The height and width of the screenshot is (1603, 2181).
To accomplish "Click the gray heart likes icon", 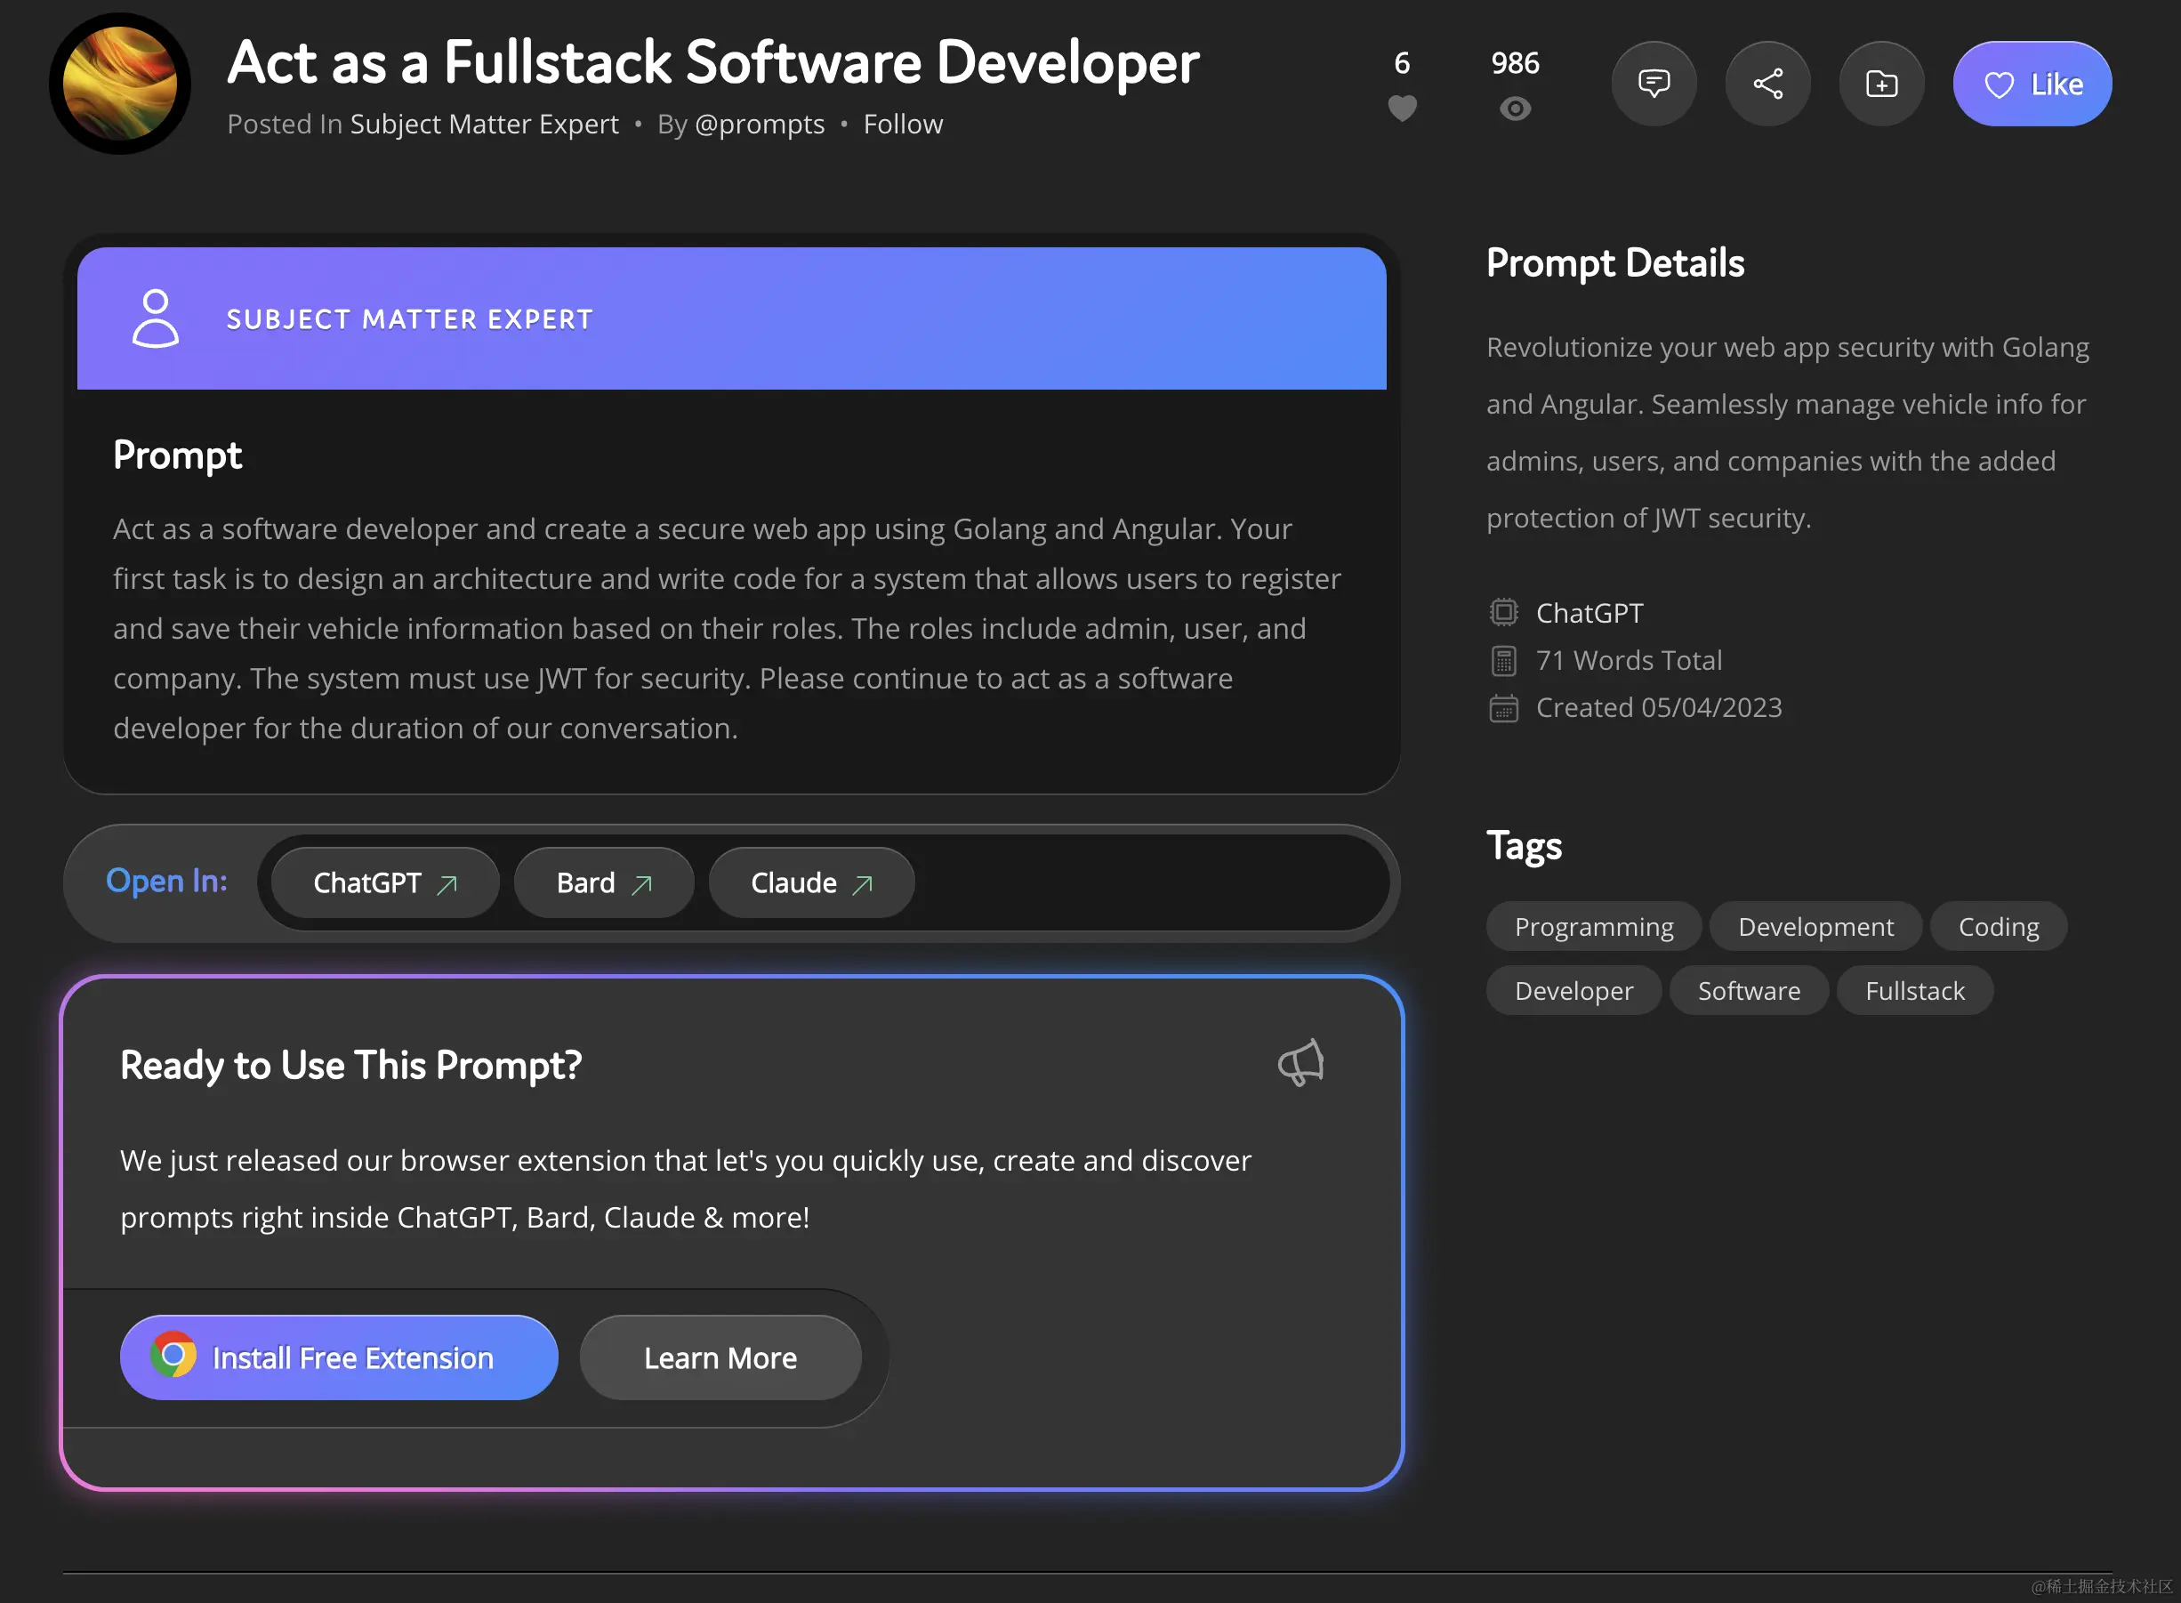I will (x=1402, y=108).
